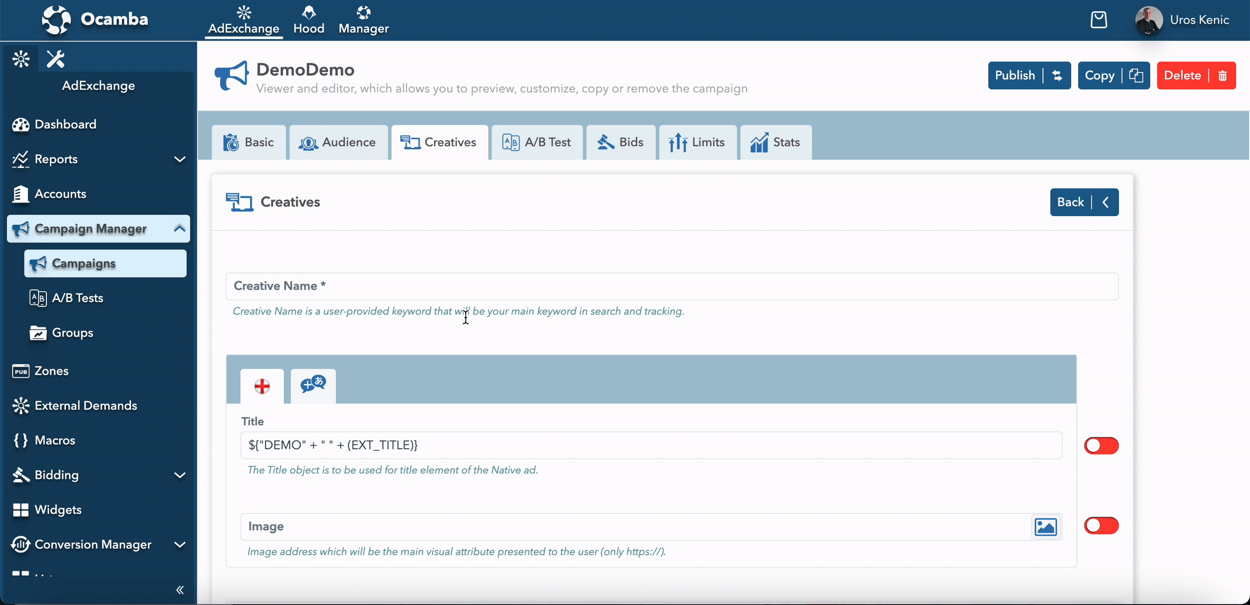
Task: Open Conversion Manager in the sidebar
Action: tap(99, 544)
